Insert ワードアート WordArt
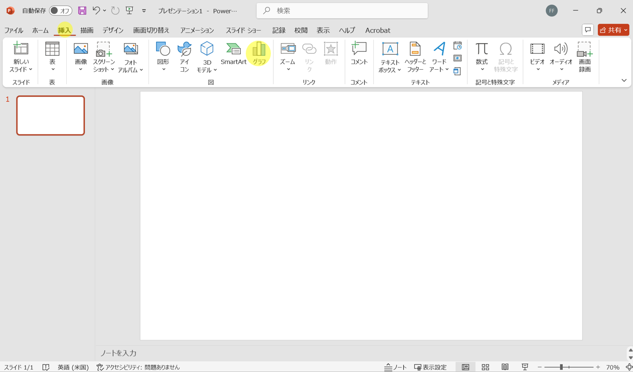Image resolution: width=633 pixels, height=372 pixels. pyautogui.click(x=439, y=57)
